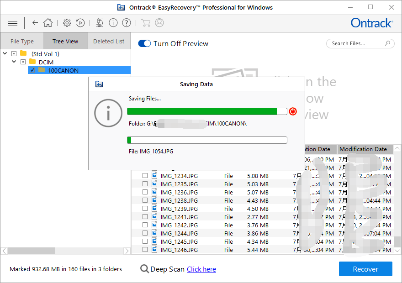Click the file icon of IMG_1246.JPG
This screenshot has height=283, width=402.
[x=154, y=249]
